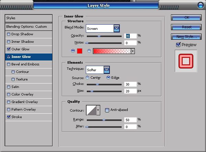Enable the Satin checkbox

[9, 87]
